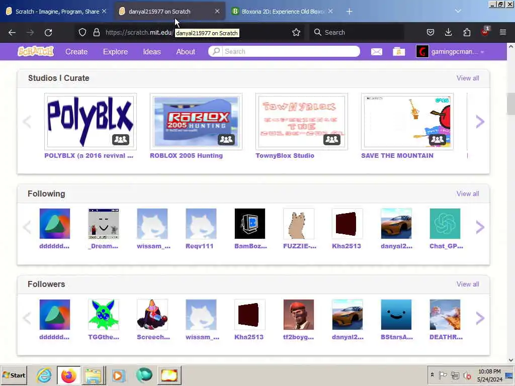Close the Bloxoria 2D tab

point(330,11)
